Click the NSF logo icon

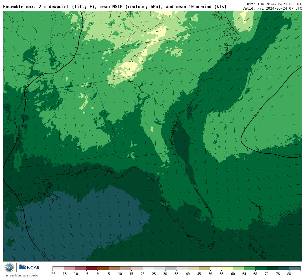tap(9, 267)
